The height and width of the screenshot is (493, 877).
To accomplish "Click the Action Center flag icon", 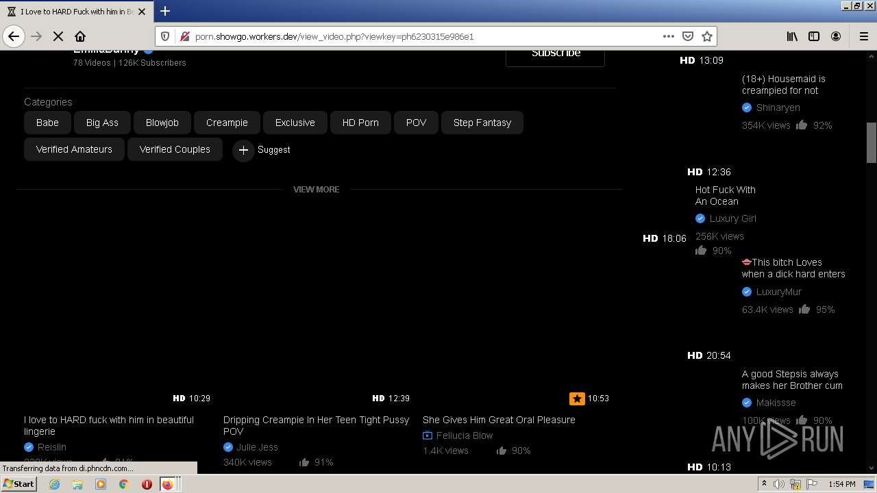I will [813, 484].
